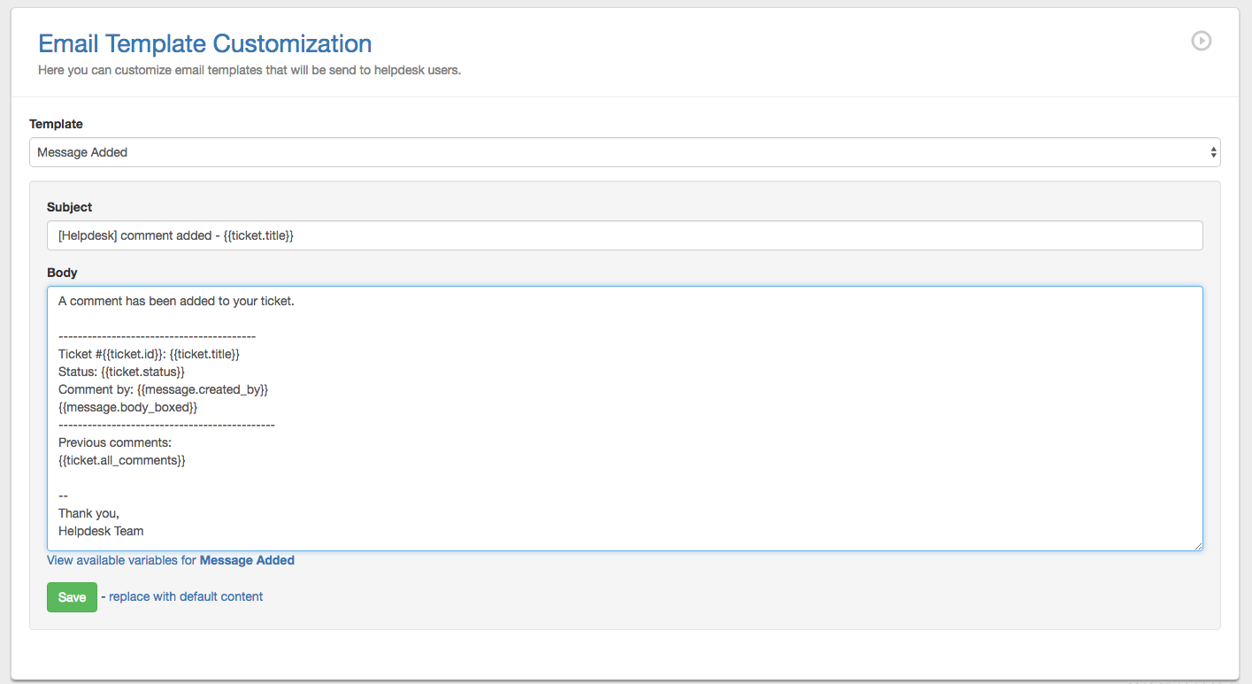Image resolution: width=1252 pixels, height=684 pixels.
Task: Open the Template dropdown showing Message Added
Action: click(x=619, y=152)
